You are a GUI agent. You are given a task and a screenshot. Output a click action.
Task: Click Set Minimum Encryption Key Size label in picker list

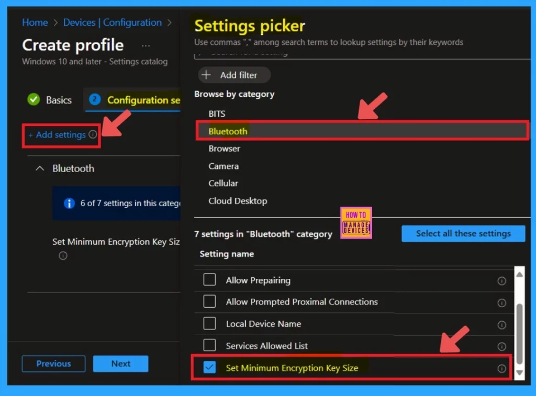tap(292, 368)
